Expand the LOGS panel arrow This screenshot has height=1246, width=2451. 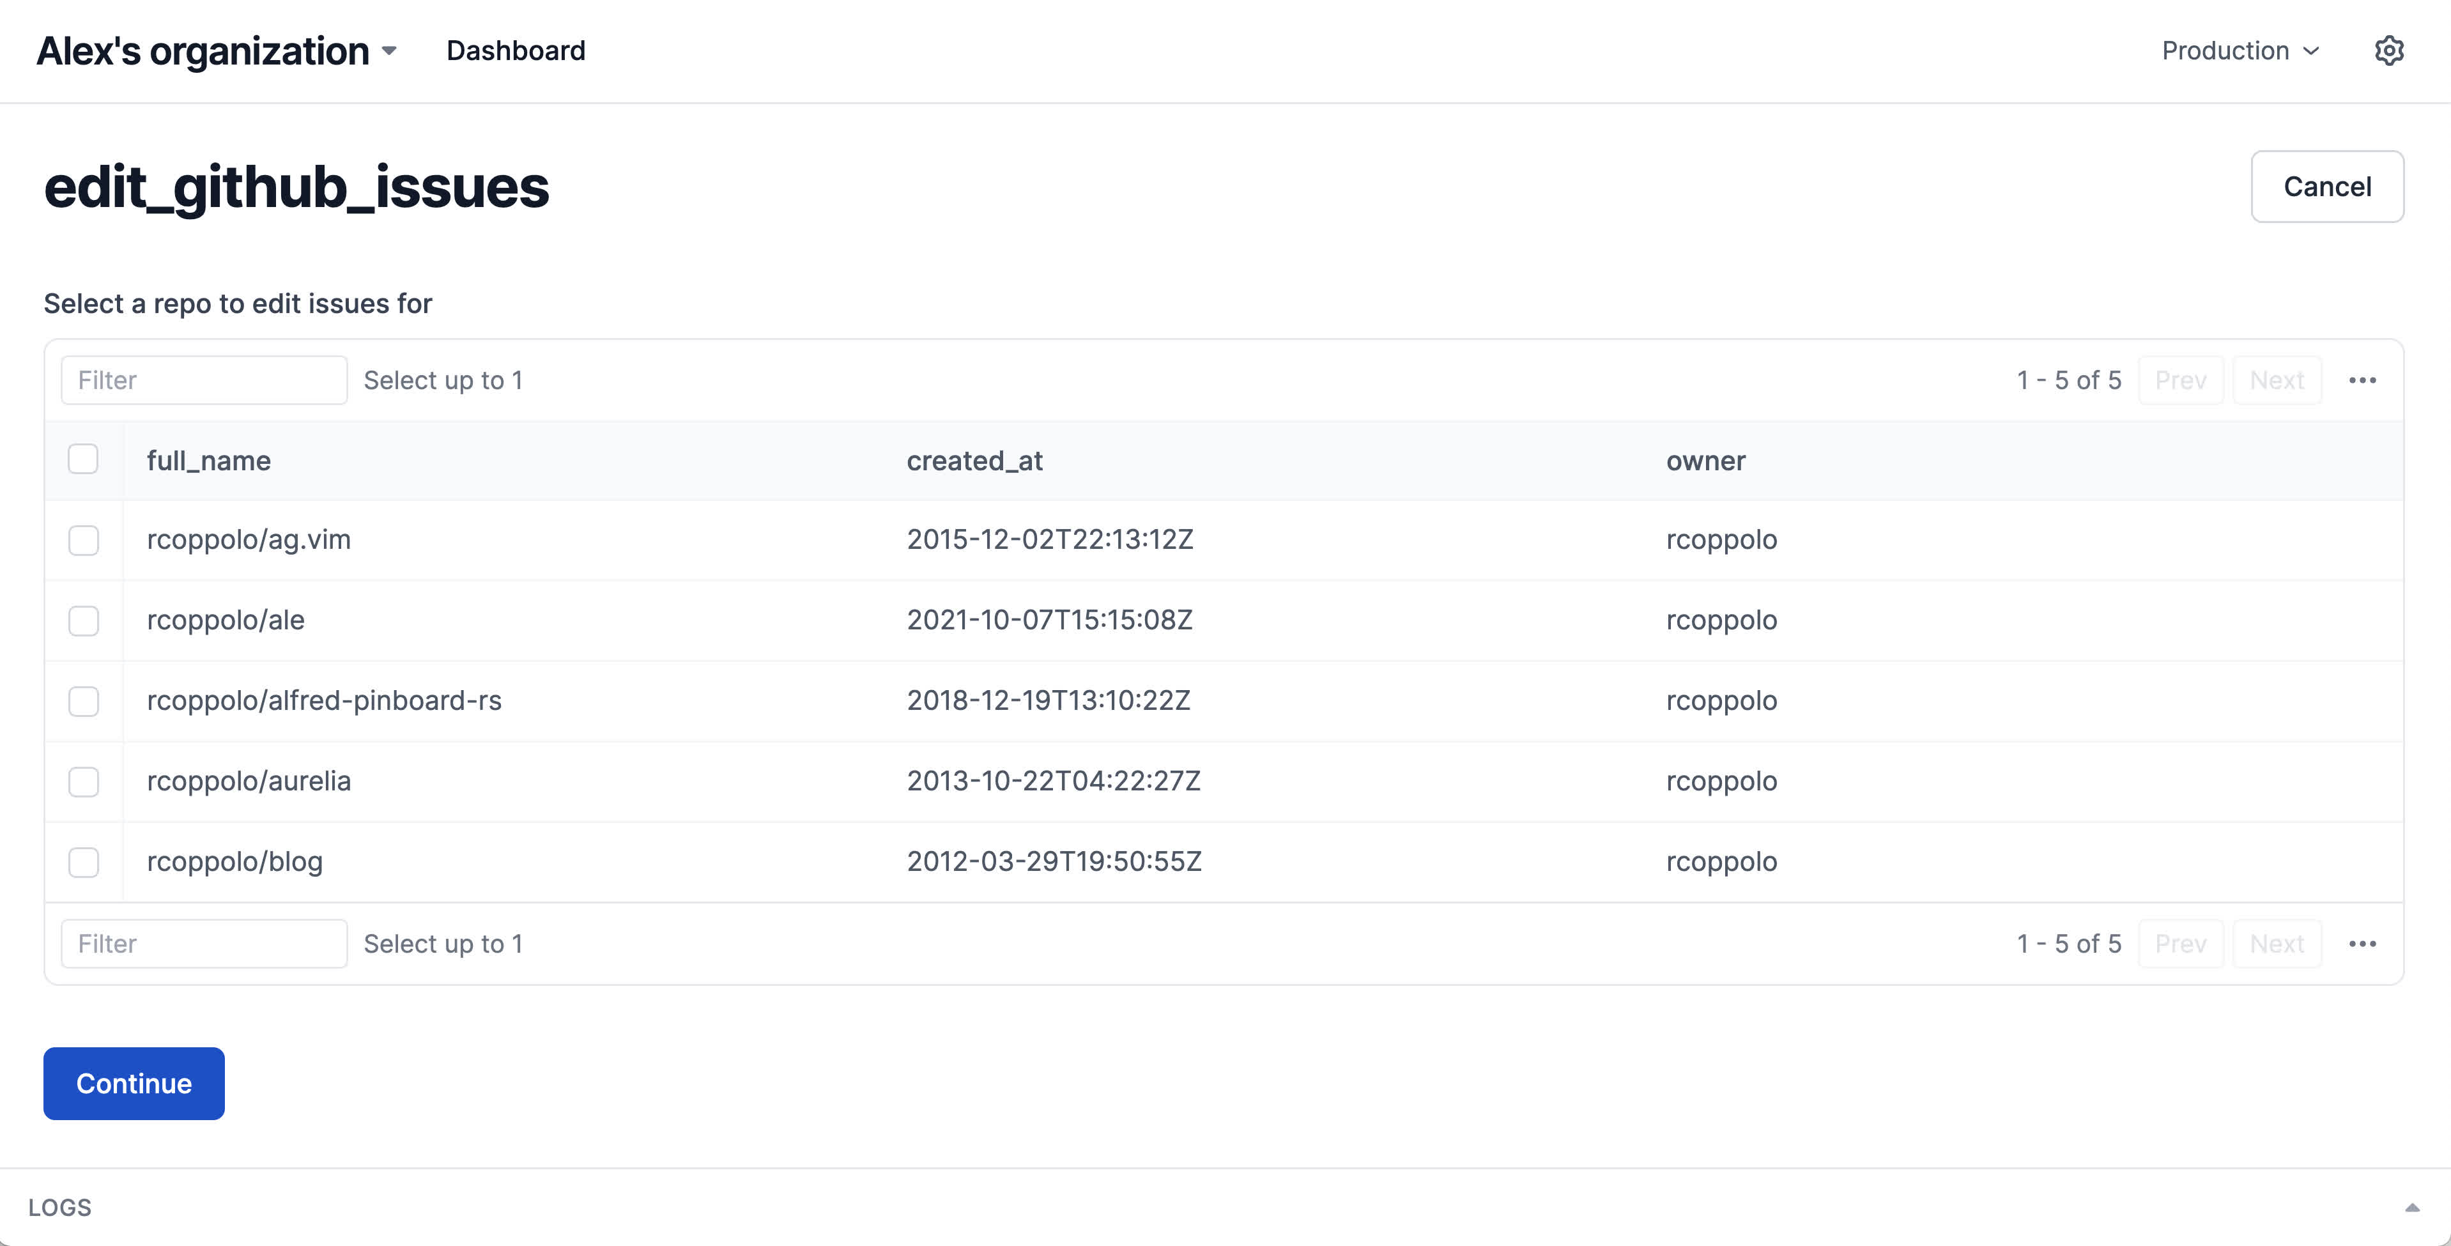tap(2411, 1207)
